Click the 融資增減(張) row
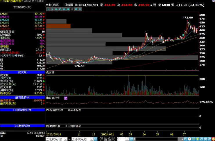 (22, 104)
